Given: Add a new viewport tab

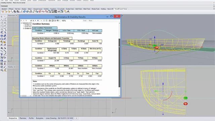Looking at the screenshot, I should [x=76, y=118].
